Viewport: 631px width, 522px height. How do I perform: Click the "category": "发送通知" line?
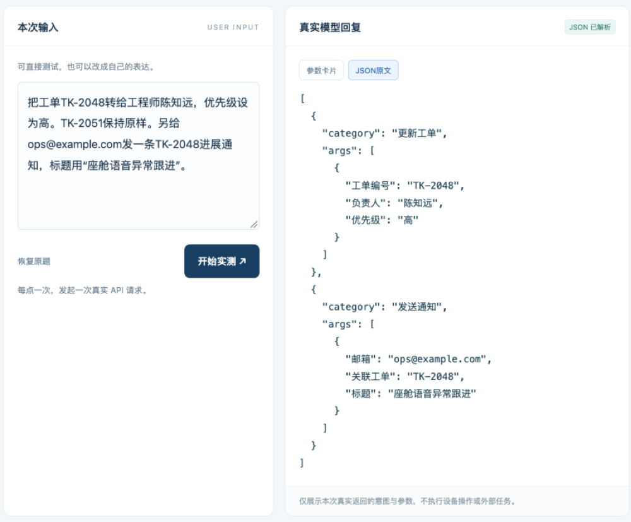click(384, 307)
